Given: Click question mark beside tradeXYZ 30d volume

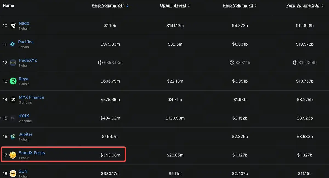Looking at the screenshot, I should click(295, 63).
